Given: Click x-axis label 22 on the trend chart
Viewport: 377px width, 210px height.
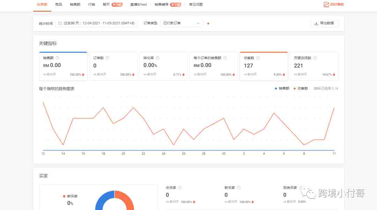Looking at the screenshot, I should tap(143, 154).
